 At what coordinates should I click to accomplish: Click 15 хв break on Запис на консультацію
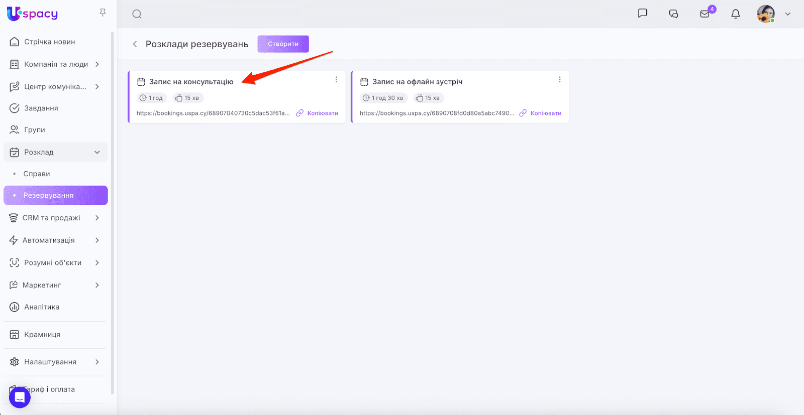[x=187, y=98]
